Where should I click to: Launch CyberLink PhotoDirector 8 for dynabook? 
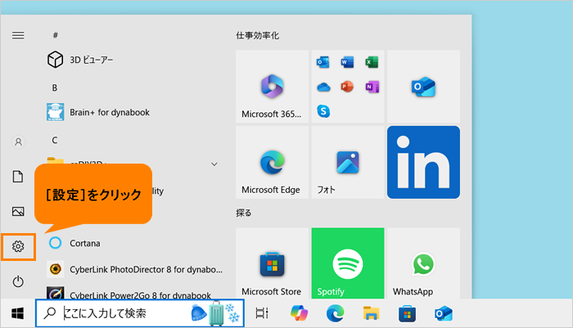click(x=134, y=269)
